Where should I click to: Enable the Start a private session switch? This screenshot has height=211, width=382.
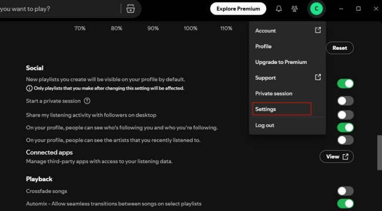pos(345,101)
